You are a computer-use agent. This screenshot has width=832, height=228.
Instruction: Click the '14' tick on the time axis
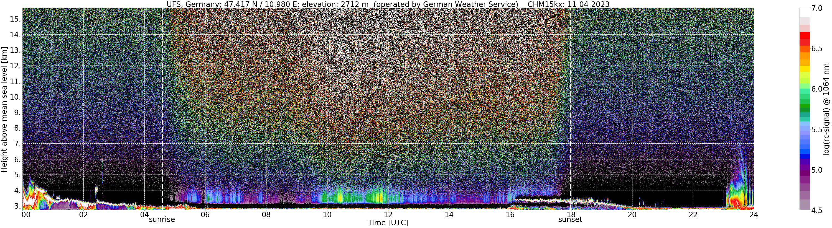[449, 214]
